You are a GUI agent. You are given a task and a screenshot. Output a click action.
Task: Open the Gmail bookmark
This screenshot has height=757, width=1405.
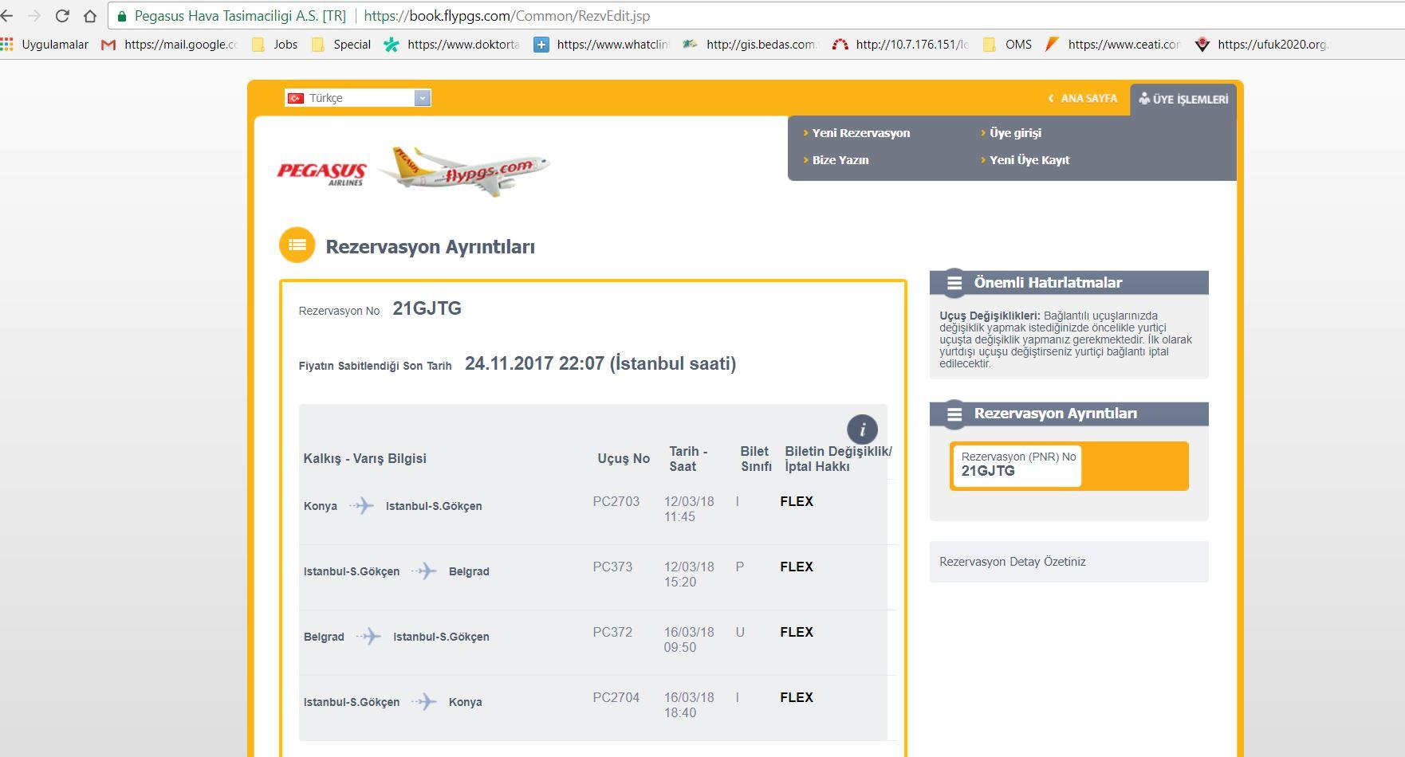click(x=170, y=45)
